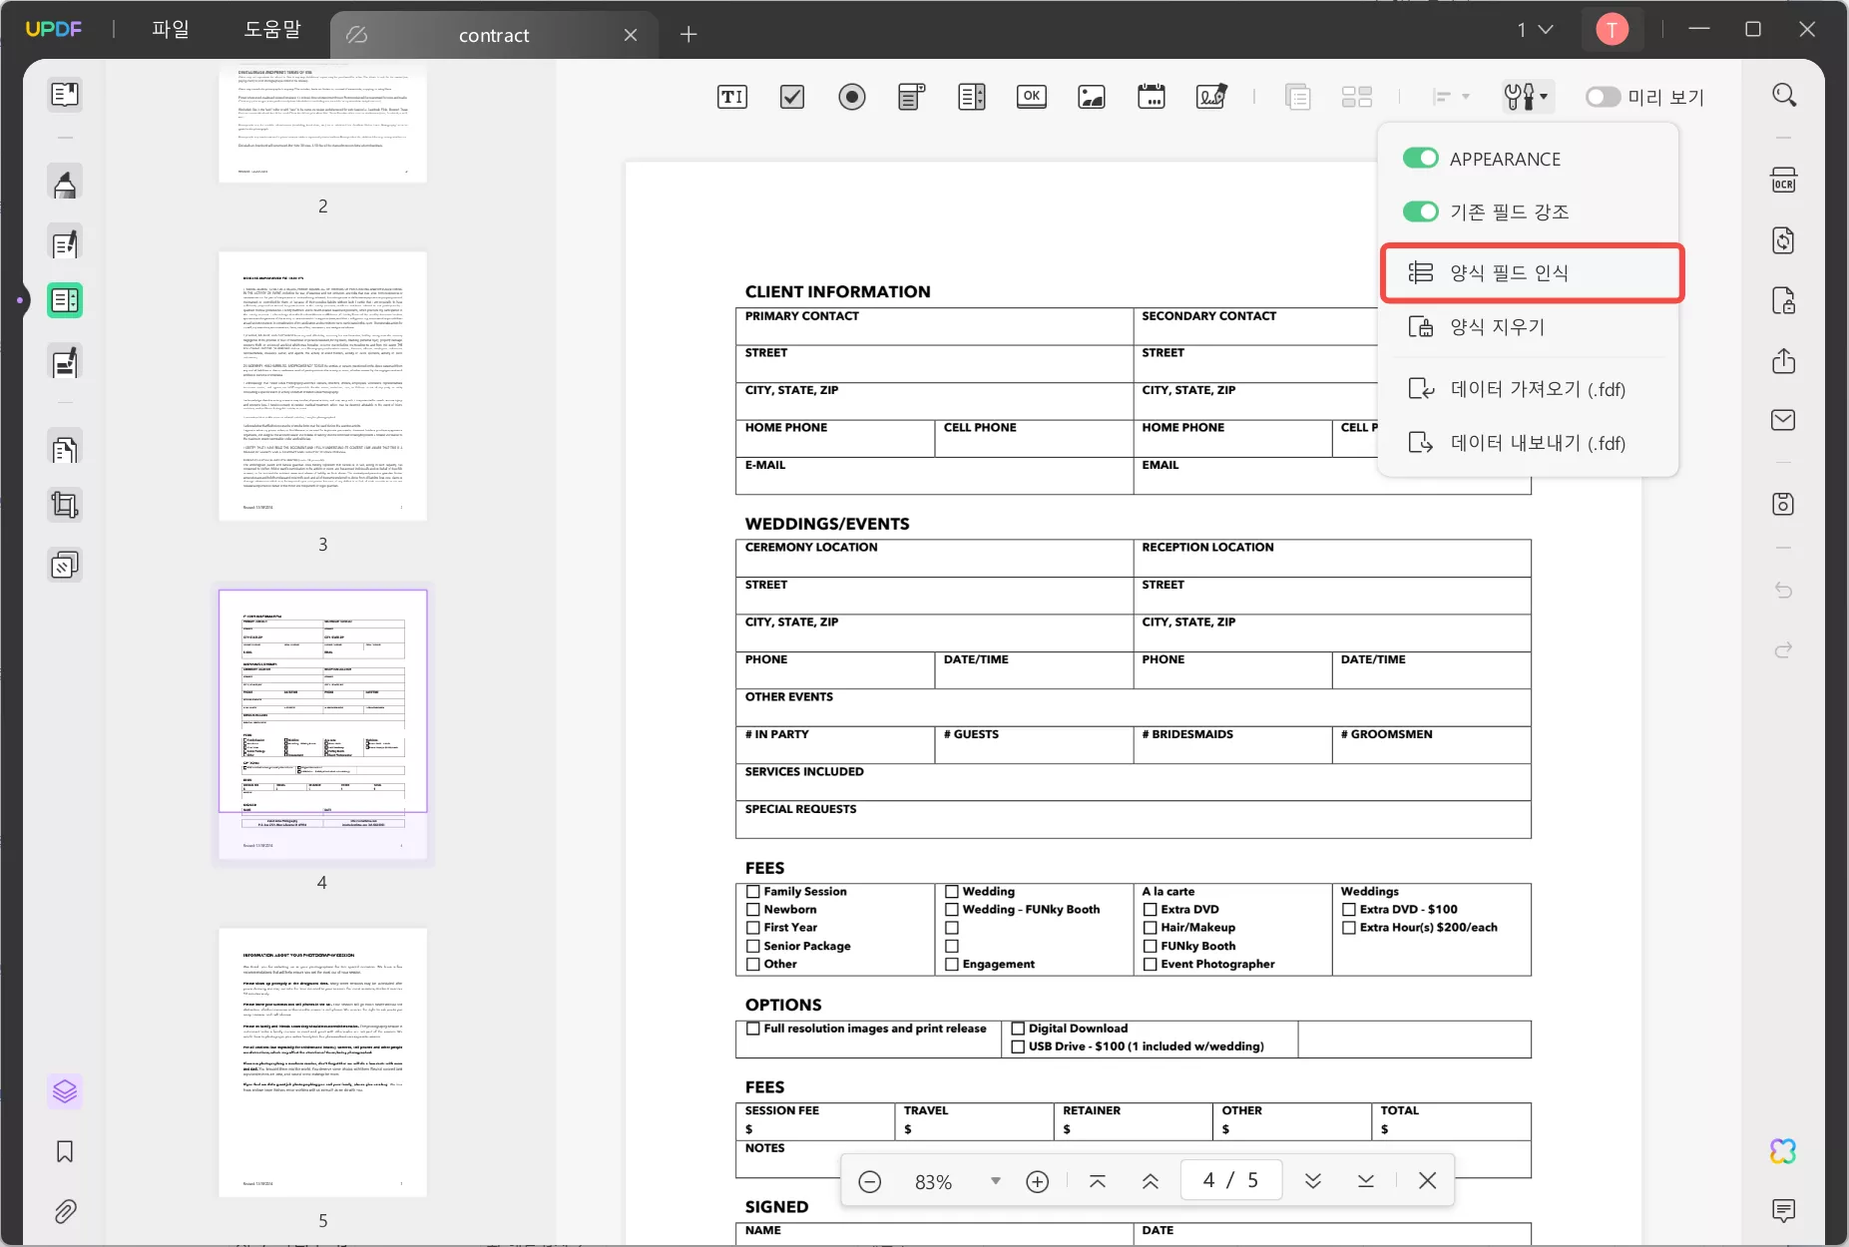Open the 파일 menu
Screen dimensions: 1849x1247
click(x=171, y=30)
